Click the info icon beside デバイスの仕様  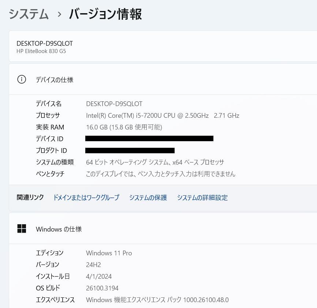[x=21, y=79]
